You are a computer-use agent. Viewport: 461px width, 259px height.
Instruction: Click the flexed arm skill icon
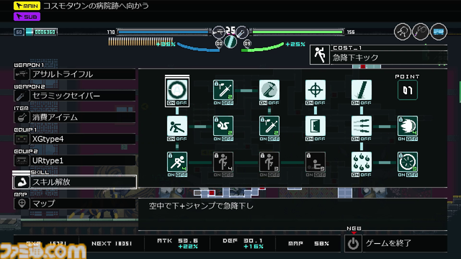point(22,182)
